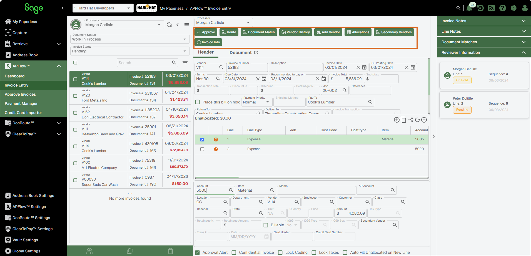
Task: Disable the Approval Alert checkbox
Action: [x=198, y=252]
